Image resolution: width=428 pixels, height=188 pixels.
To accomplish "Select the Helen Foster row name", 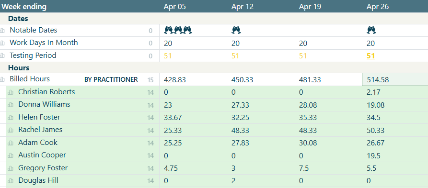I will tap(39, 117).
